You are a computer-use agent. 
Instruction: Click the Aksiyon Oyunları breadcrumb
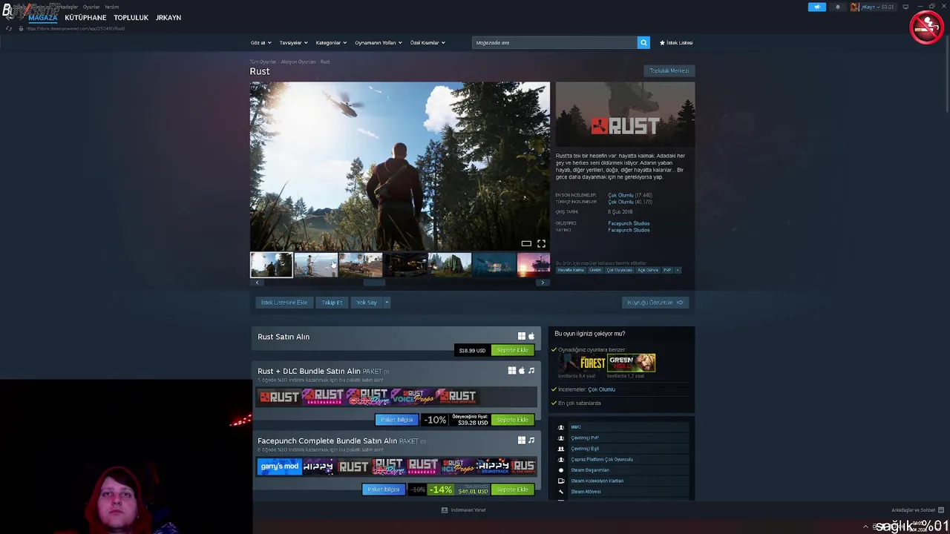pos(298,62)
